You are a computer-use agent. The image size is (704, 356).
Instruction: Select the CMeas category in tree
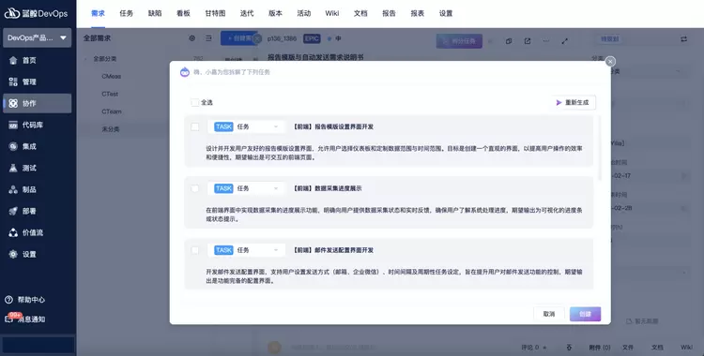pos(112,76)
